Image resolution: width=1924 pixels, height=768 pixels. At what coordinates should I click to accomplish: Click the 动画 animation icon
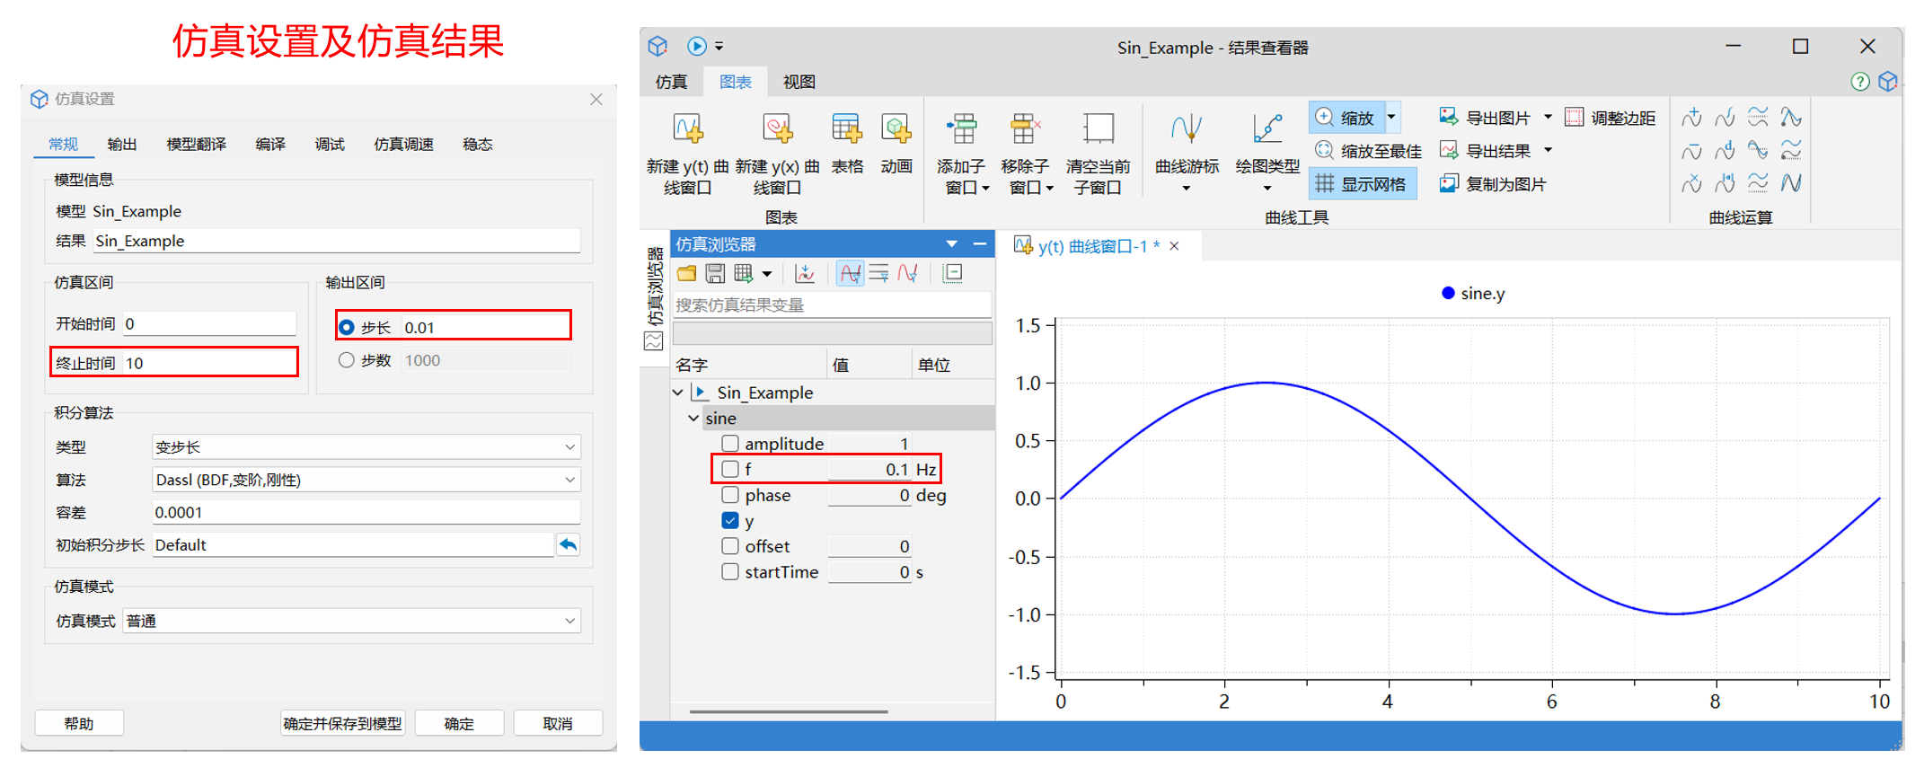[x=896, y=130]
